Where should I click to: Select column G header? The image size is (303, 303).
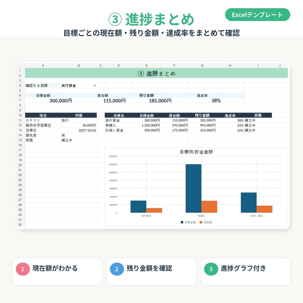coord(202,65)
